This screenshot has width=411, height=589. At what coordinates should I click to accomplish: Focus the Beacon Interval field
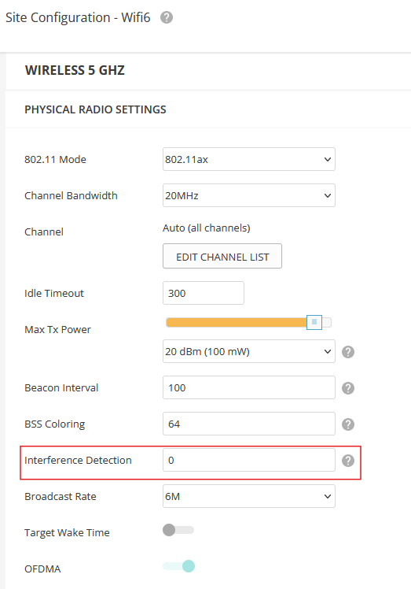coord(249,387)
